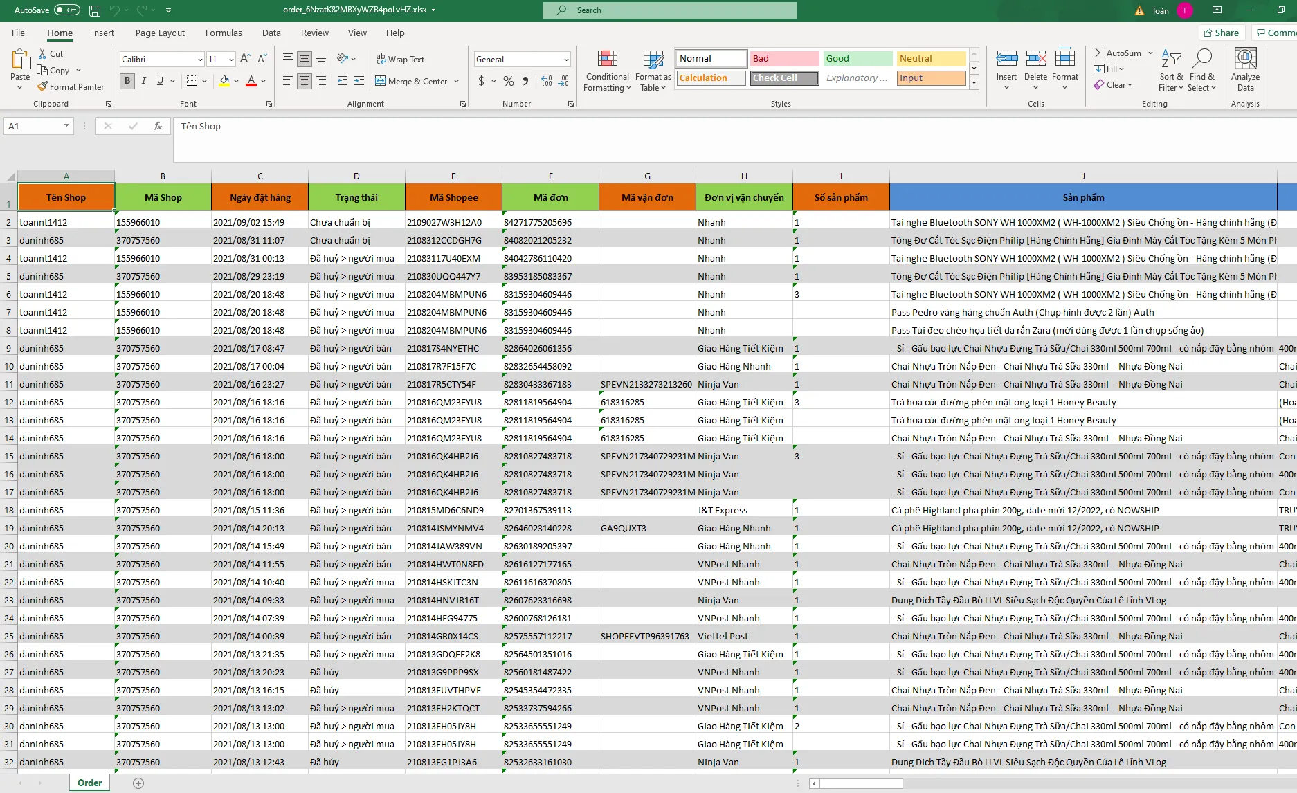Decrease font size icon
The height and width of the screenshot is (793, 1297).
(x=262, y=60)
